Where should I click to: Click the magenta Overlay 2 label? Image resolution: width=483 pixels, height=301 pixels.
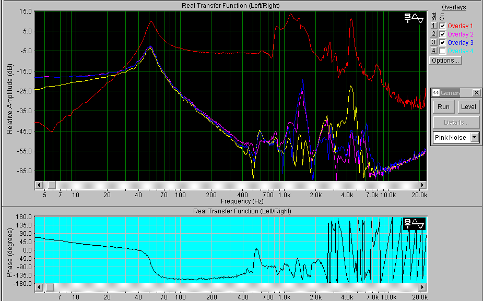tap(460, 34)
